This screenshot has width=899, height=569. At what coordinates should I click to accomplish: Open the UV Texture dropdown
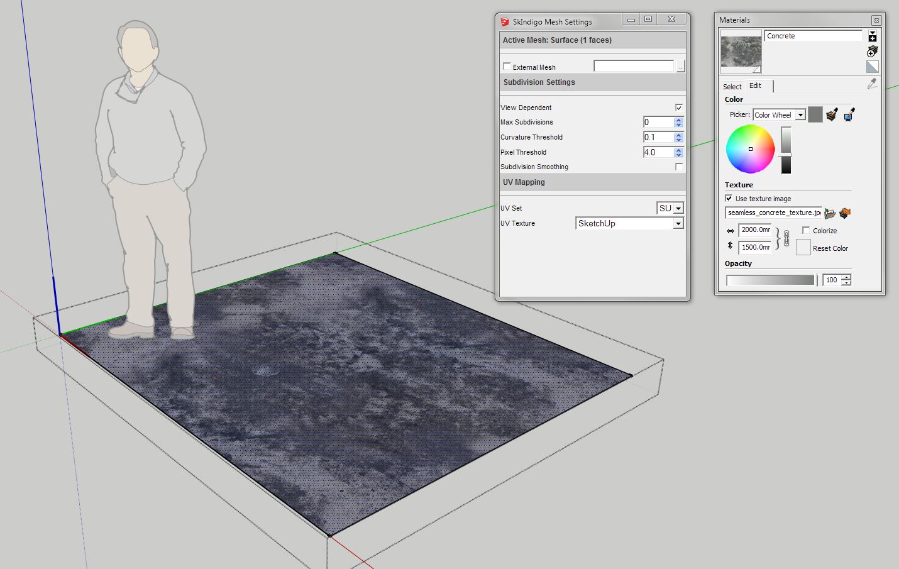tap(678, 224)
